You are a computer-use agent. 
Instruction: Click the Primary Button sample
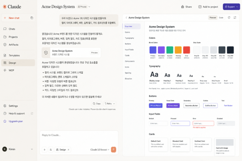[x=156, y=106]
